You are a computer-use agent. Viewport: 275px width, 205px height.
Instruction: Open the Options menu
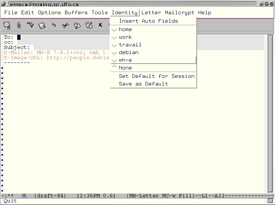pyautogui.click(x=49, y=13)
